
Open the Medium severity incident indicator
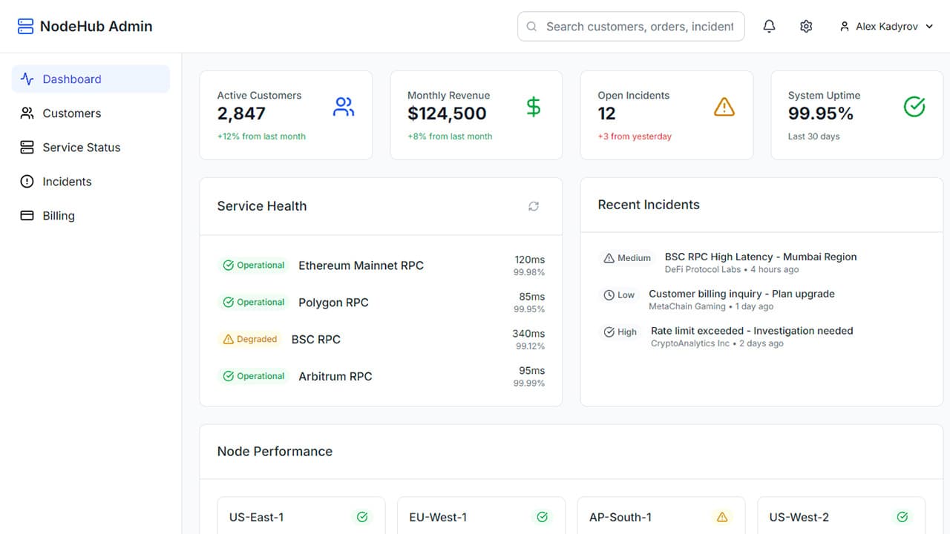(x=627, y=257)
